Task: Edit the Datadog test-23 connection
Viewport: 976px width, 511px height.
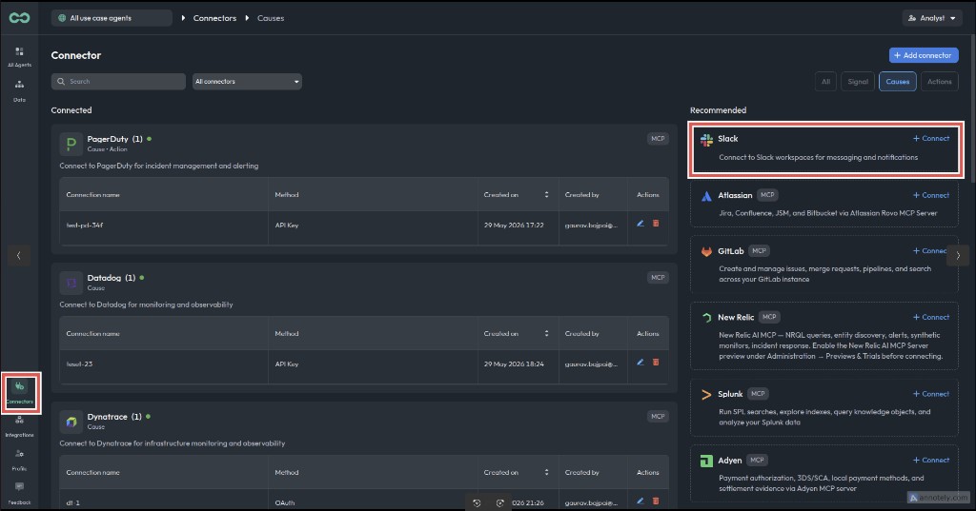Action: pyautogui.click(x=640, y=363)
